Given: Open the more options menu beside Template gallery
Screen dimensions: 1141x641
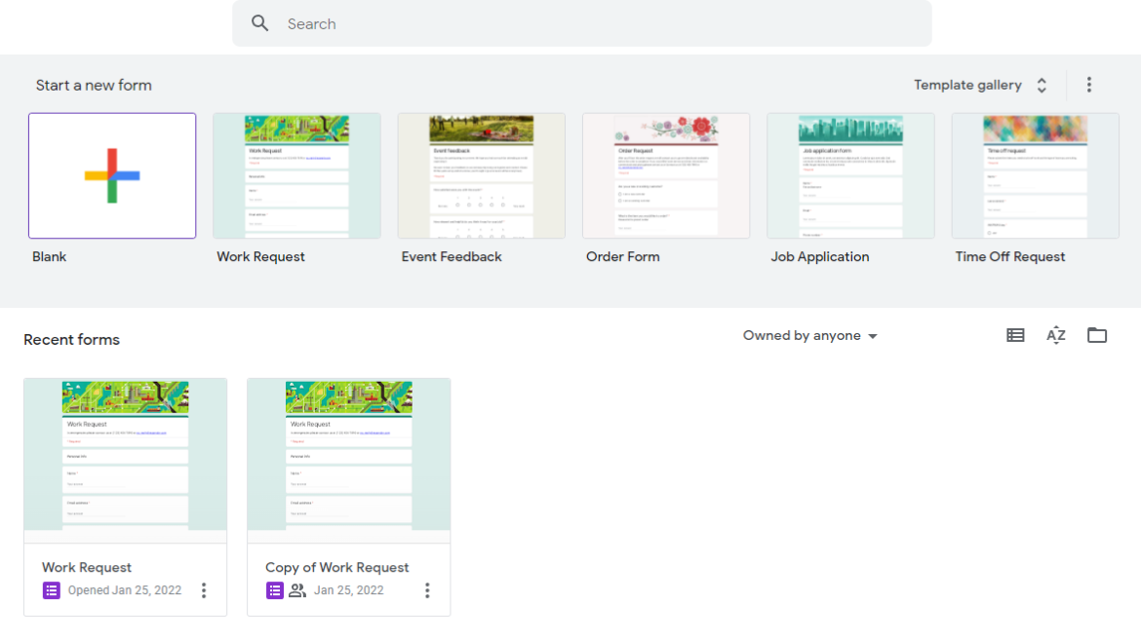Looking at the screenshot, I should point(1088,85).
